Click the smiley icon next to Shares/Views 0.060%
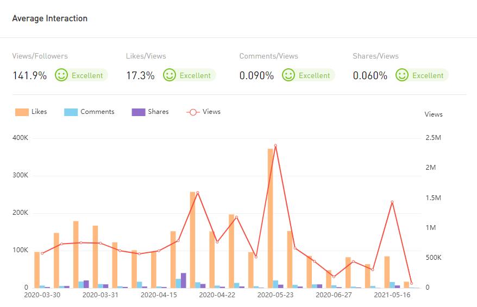Viewport: 477px width, 307px height. tap(402, 75)
